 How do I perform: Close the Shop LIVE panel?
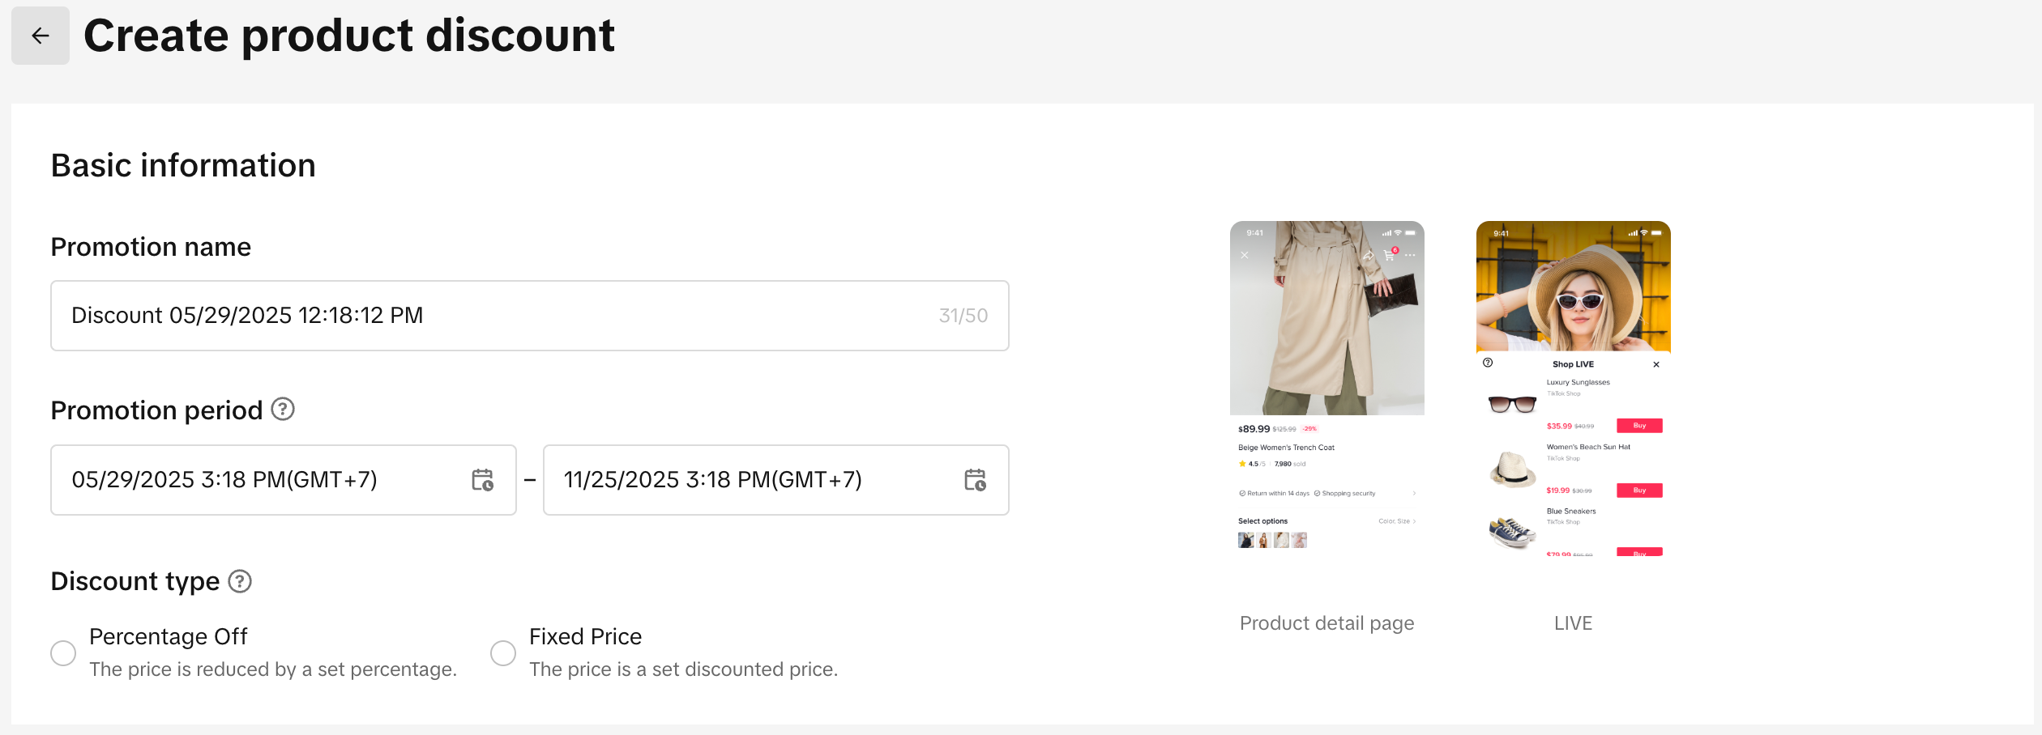click(1656, 364)
